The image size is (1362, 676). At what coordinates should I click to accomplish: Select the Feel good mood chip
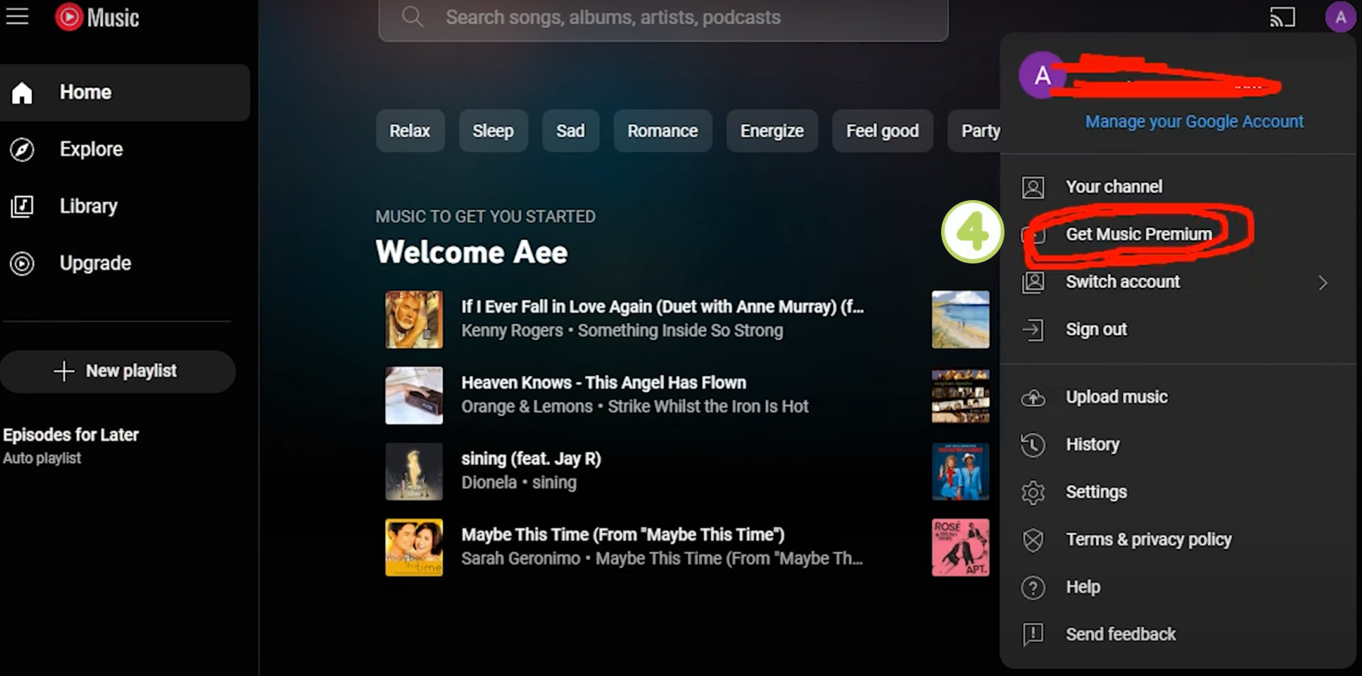[883, 131]
